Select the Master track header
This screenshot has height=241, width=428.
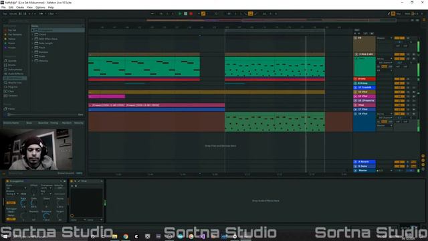(x=364, y=171)
